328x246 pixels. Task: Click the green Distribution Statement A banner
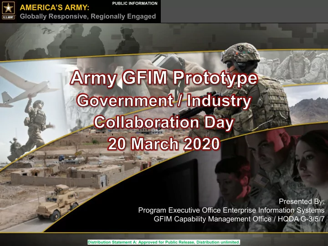pyautogui.click(x=164, y=242)
